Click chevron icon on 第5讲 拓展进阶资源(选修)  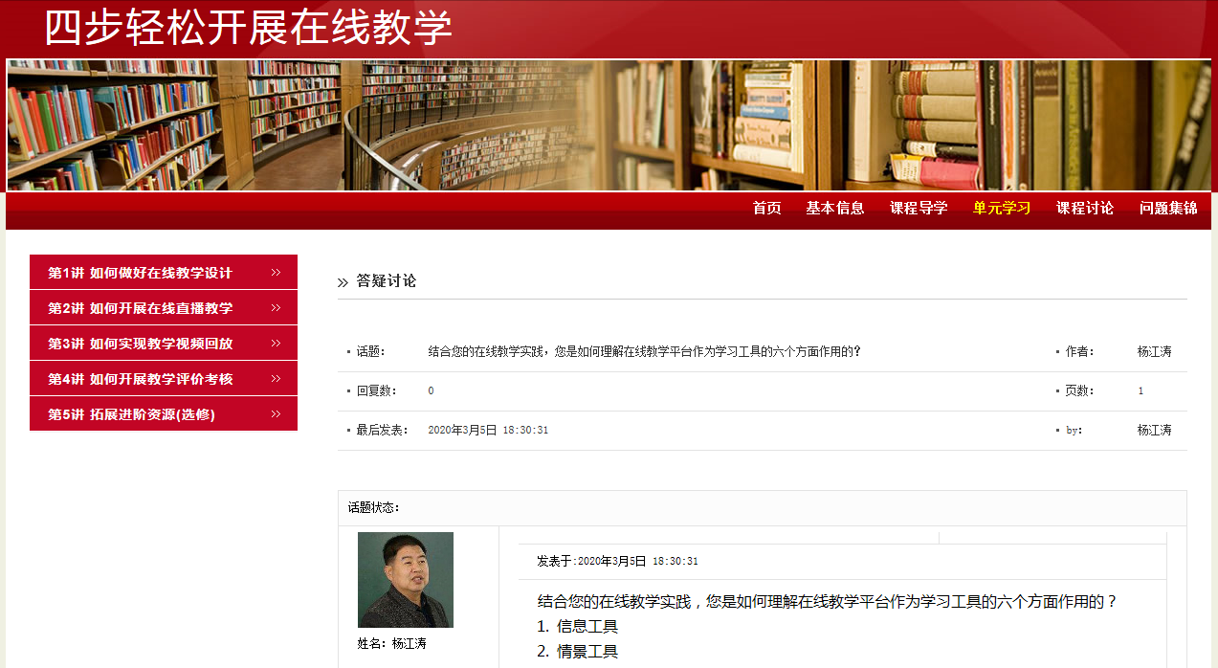(x=276, y=414)
